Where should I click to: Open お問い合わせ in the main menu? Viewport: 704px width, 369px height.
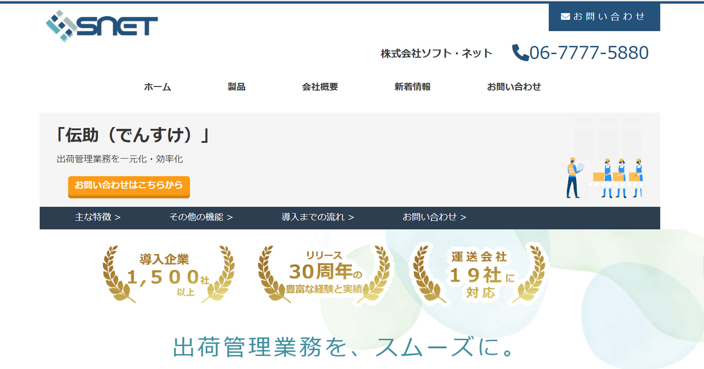tap(514, 87)
